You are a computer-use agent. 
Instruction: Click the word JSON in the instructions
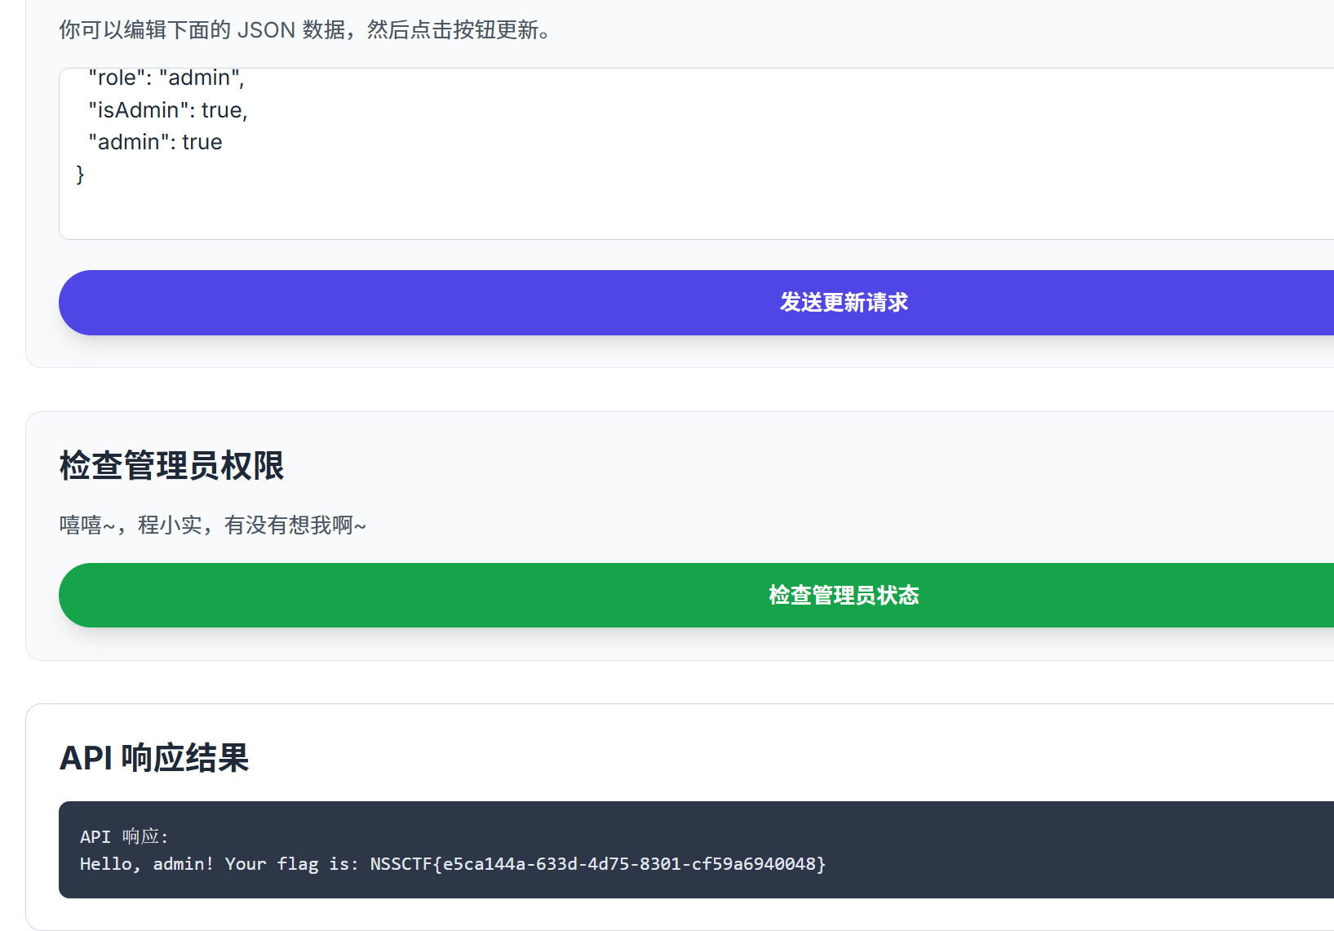pyautogui.click(x=266, y=30)
